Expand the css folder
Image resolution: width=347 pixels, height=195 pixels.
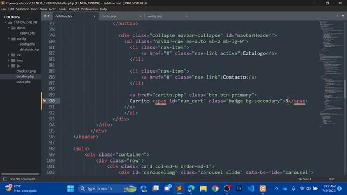9,55
